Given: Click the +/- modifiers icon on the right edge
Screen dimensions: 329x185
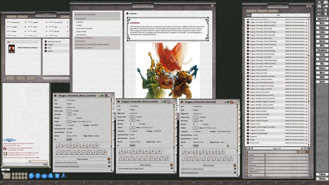Looking at the screenshot, I should pyautogui.click(x=319, y=14).
